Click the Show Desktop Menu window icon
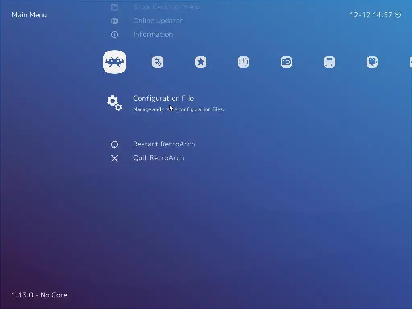Viewport: 412px width, 309px height. pos(115,7)
